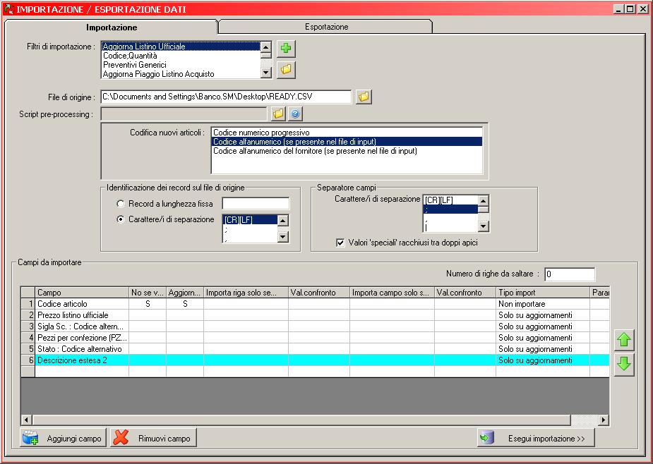The image size is (653, 464).
Task: Click Aggiorn... column header
Action: pos(185,293)
